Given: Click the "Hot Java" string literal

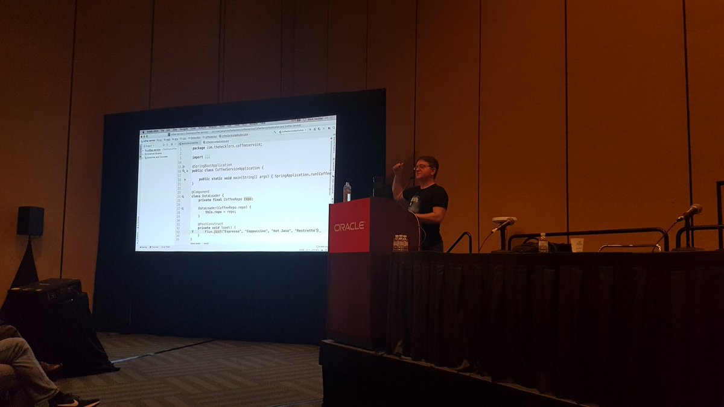Looking at the screenshot, I should point(281,231).
